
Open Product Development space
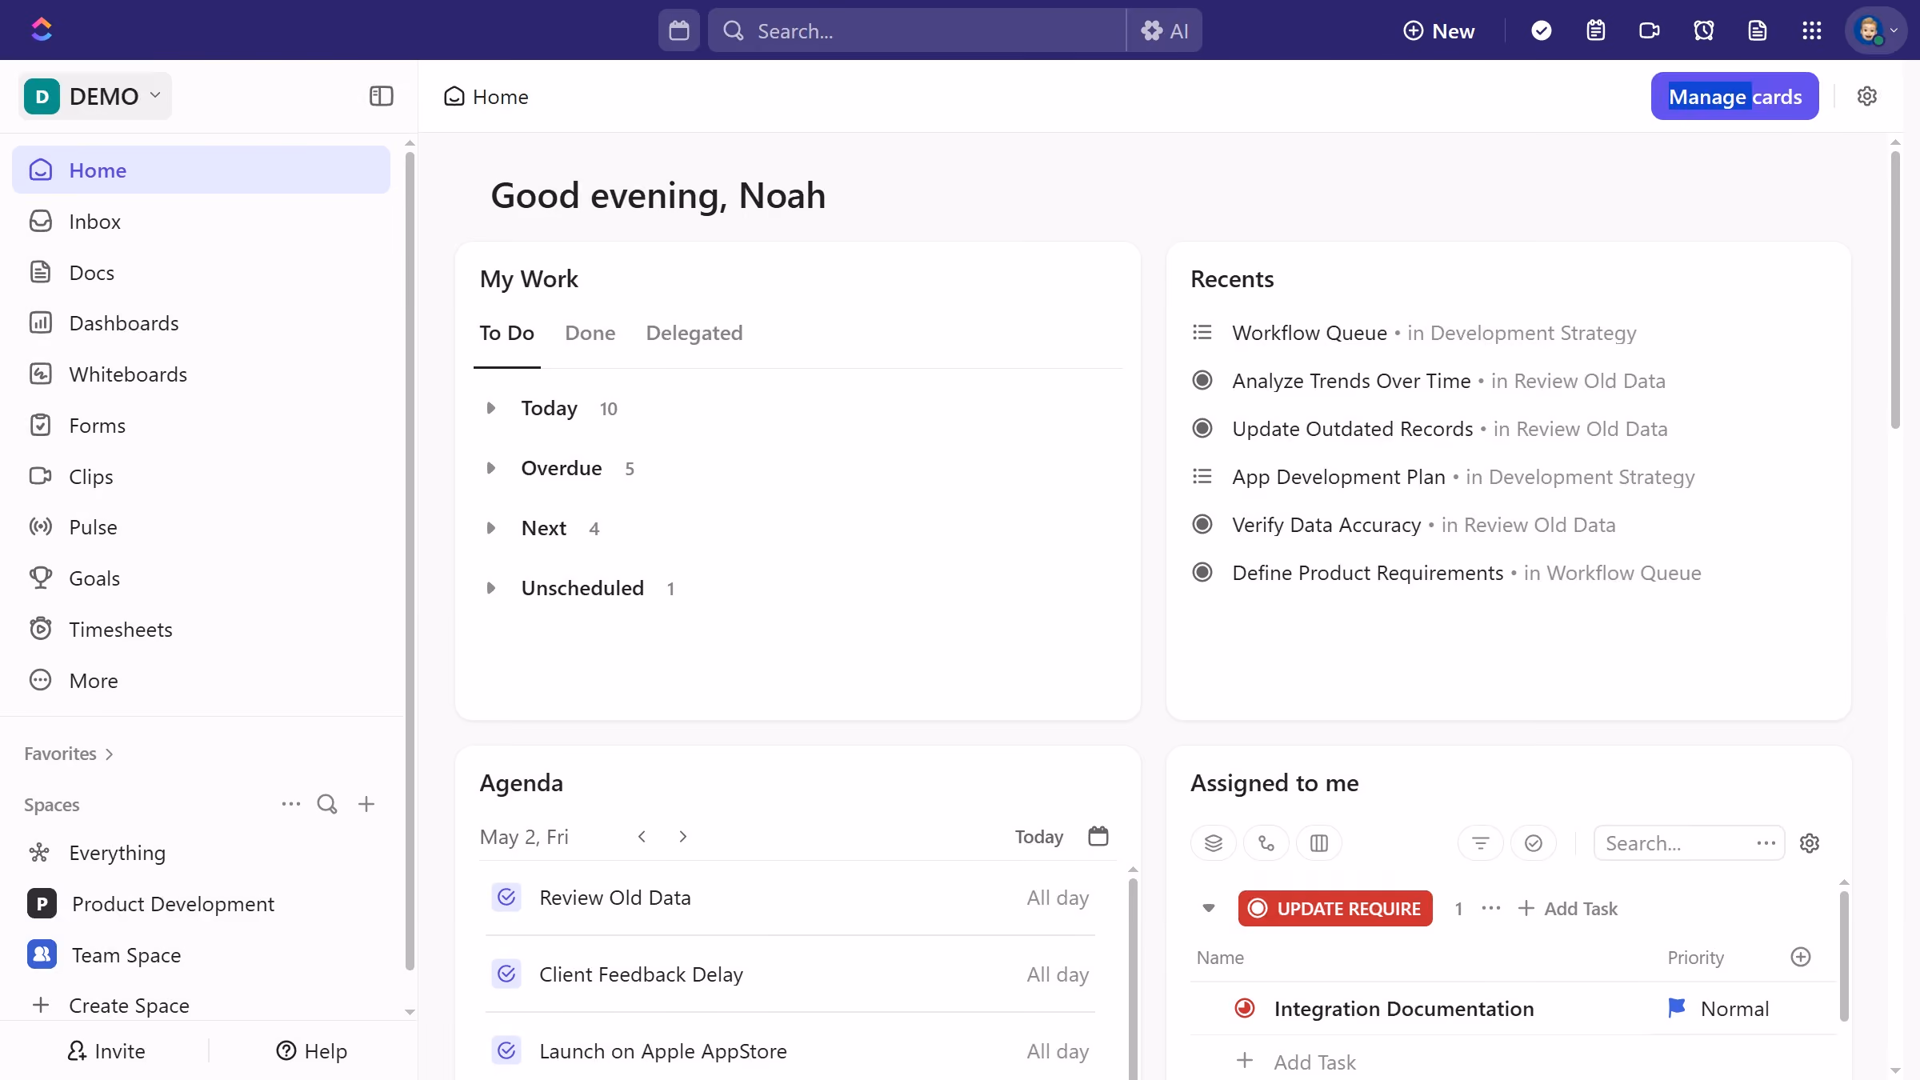tap(201, 903)
